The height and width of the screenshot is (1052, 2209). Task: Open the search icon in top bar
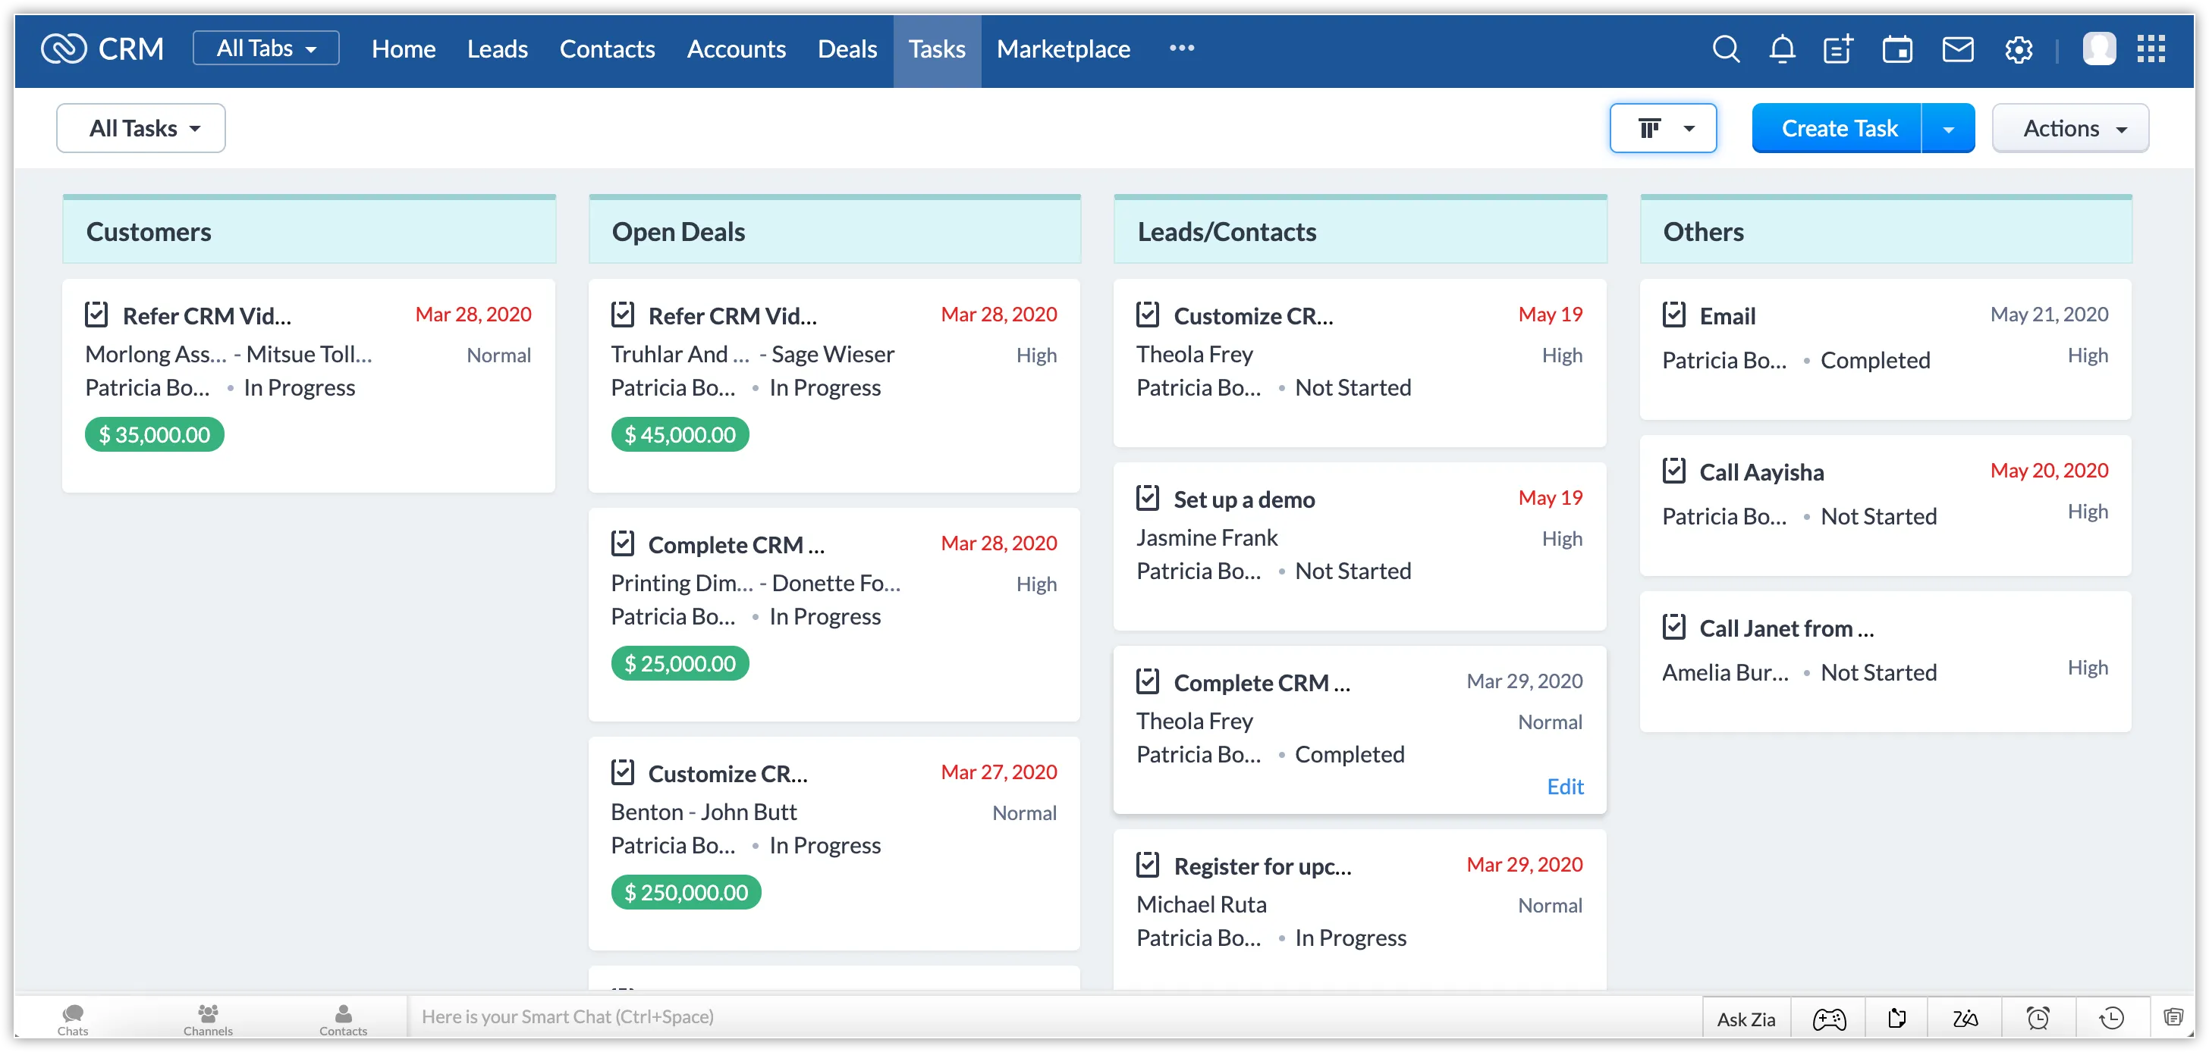click(1725, 49)
